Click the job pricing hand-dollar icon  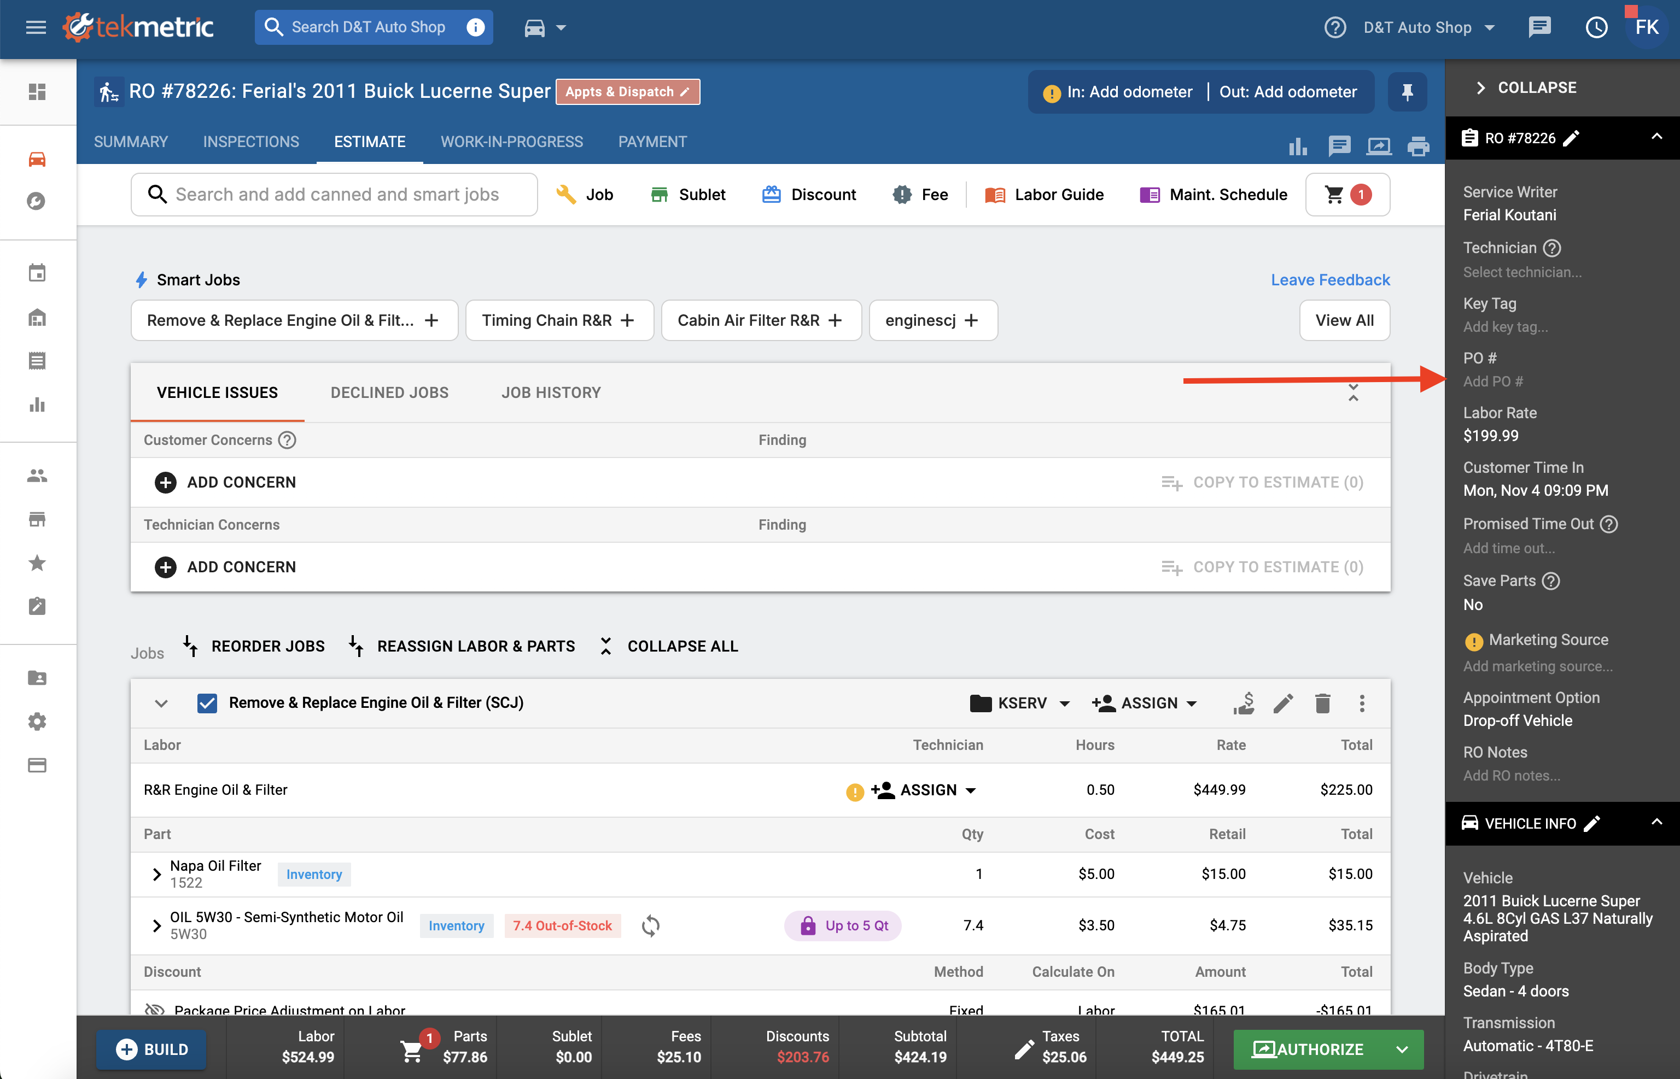click(x=1244, y=703)
